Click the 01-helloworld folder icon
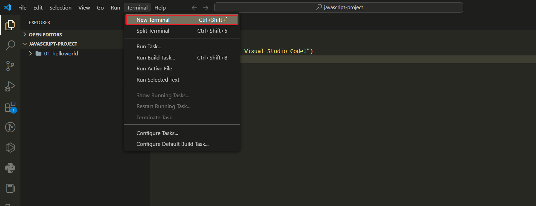The image size is (536, 206). click(x=38, y=53)
